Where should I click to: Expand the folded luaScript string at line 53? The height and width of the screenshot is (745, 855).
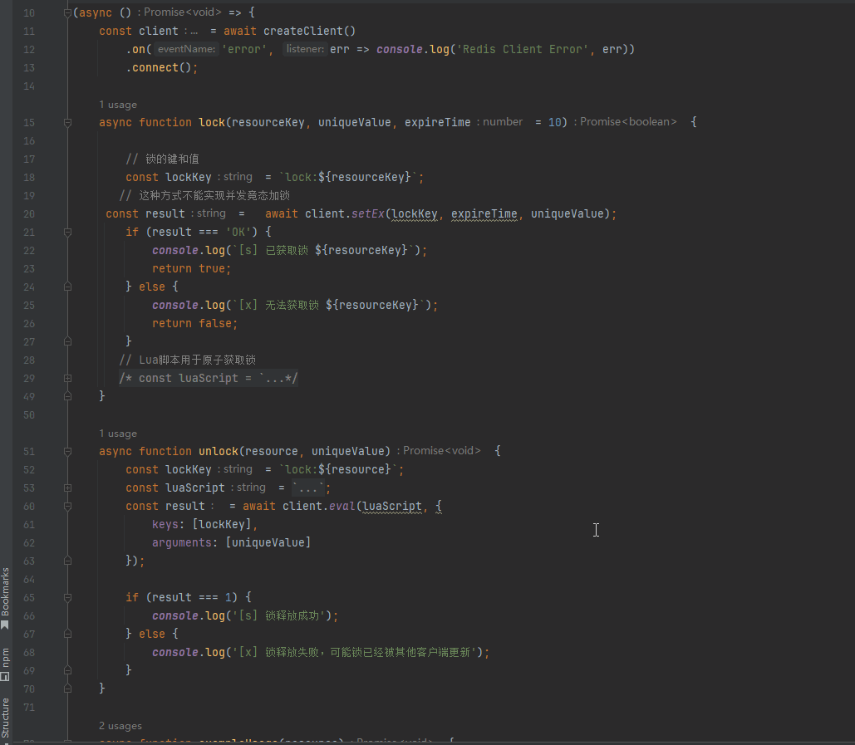pos(67,488)
